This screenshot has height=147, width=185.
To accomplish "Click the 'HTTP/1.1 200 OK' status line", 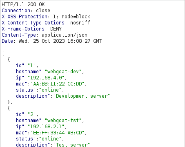I will coord(23,4).
